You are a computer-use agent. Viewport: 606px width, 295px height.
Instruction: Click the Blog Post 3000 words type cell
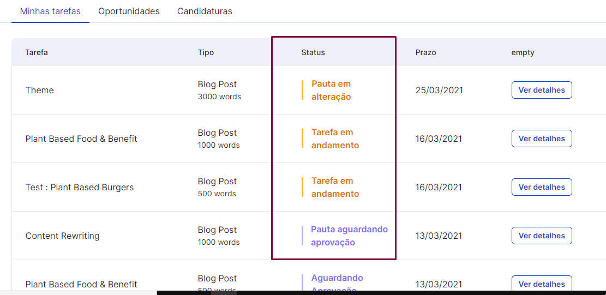click(219, 91)
